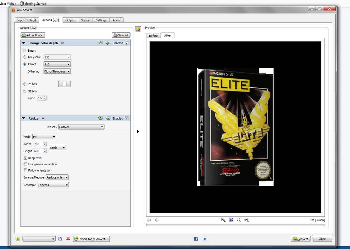Move Change color depth action down
This screenshot has width=350, height=249.
pyautogui.click(x=108, y=43)
